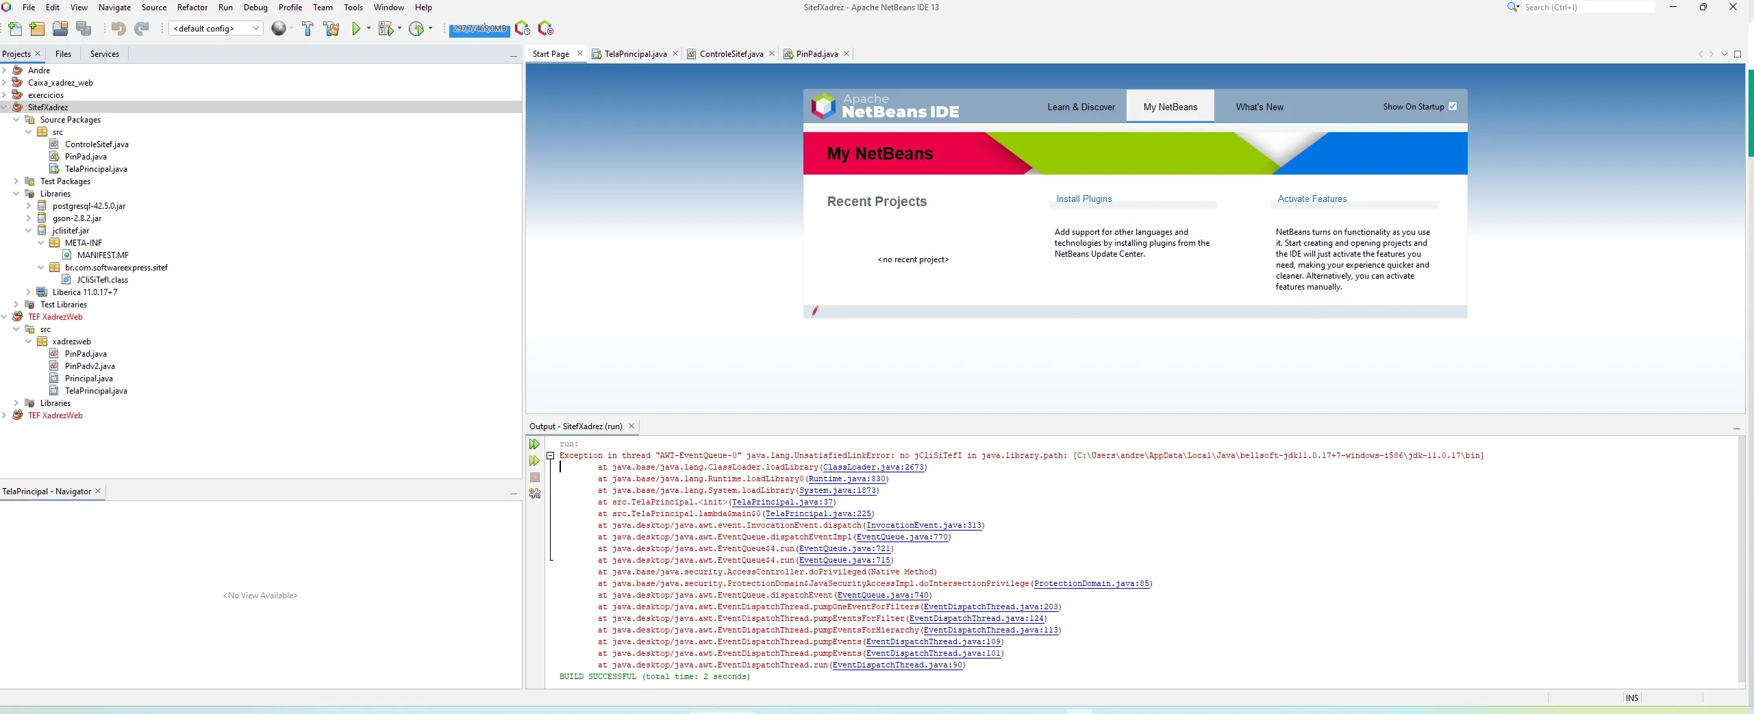Build project with the hammer icon
This screenshot has height=714, width=1754.
pyautogui.click(x=308, y=29)
